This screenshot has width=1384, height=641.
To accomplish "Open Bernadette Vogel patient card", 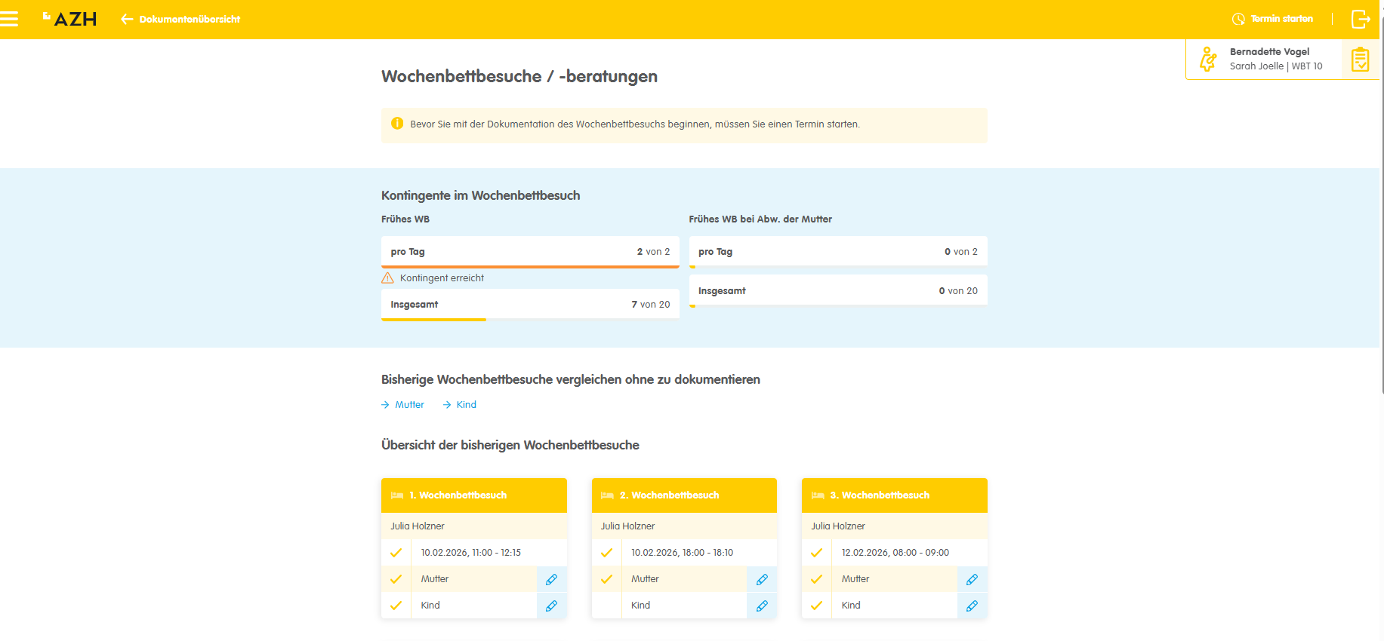I will tap(1268, 59).
